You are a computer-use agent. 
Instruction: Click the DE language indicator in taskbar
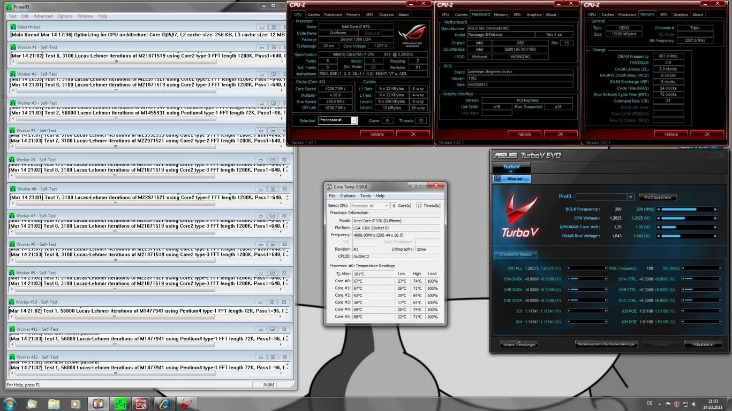[650, 404]
